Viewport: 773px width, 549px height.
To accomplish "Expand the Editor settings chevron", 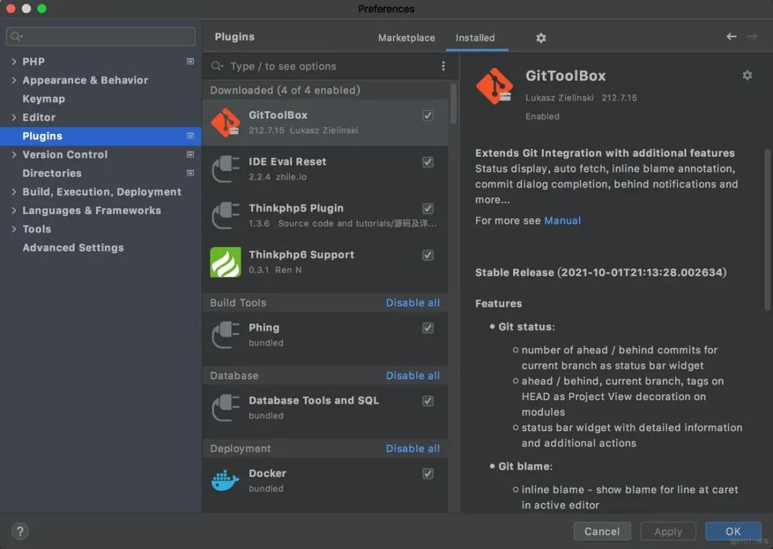I will [x=14, y=117].
